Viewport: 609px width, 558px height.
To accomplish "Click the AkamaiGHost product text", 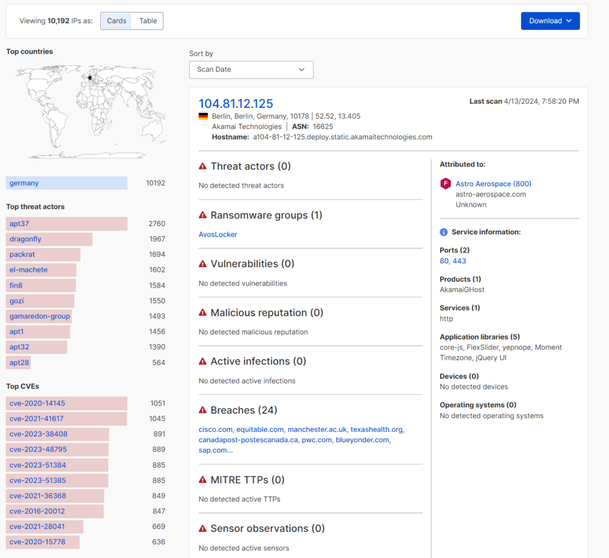I will point(462,290).
